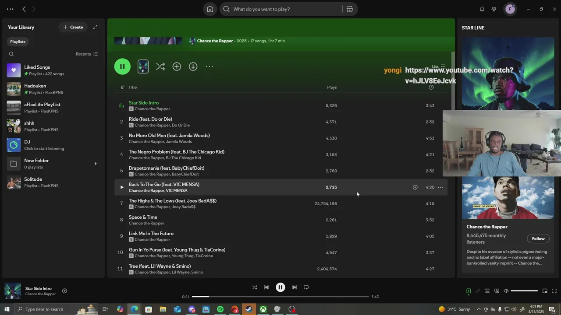Open Spotify from the Windows taskbar
The width and height of the screenshot is (561, 315).
(x=220, y=309)
